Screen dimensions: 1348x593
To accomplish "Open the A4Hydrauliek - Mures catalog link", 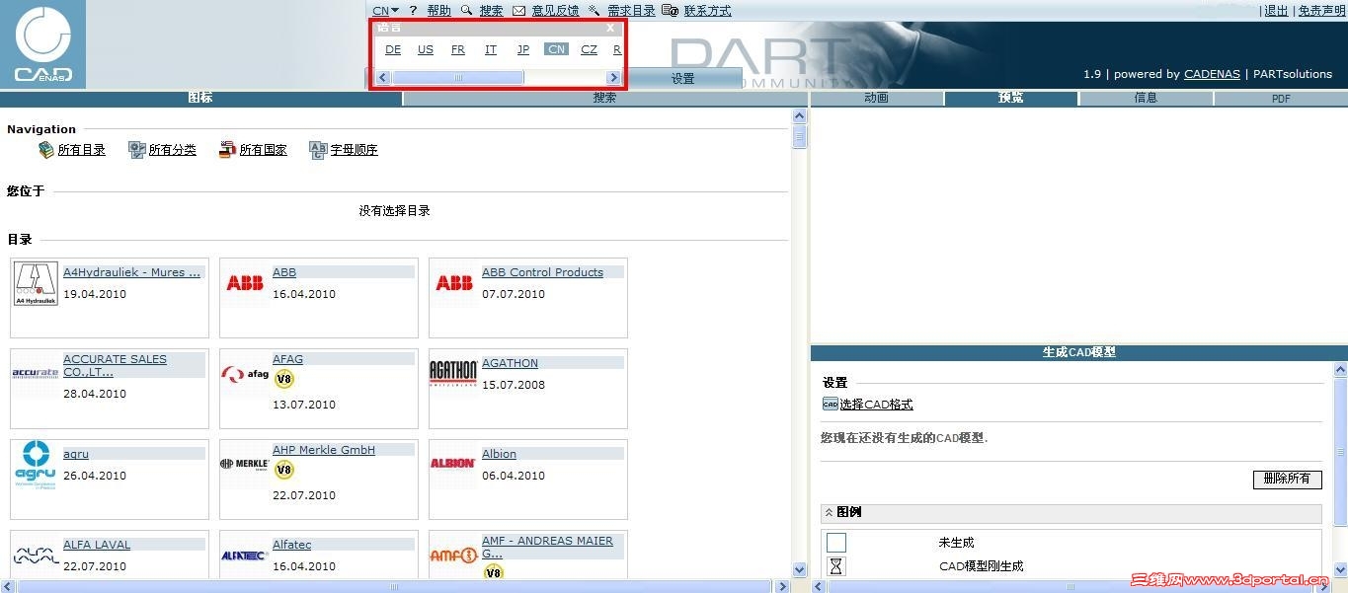I will [131, 272].
